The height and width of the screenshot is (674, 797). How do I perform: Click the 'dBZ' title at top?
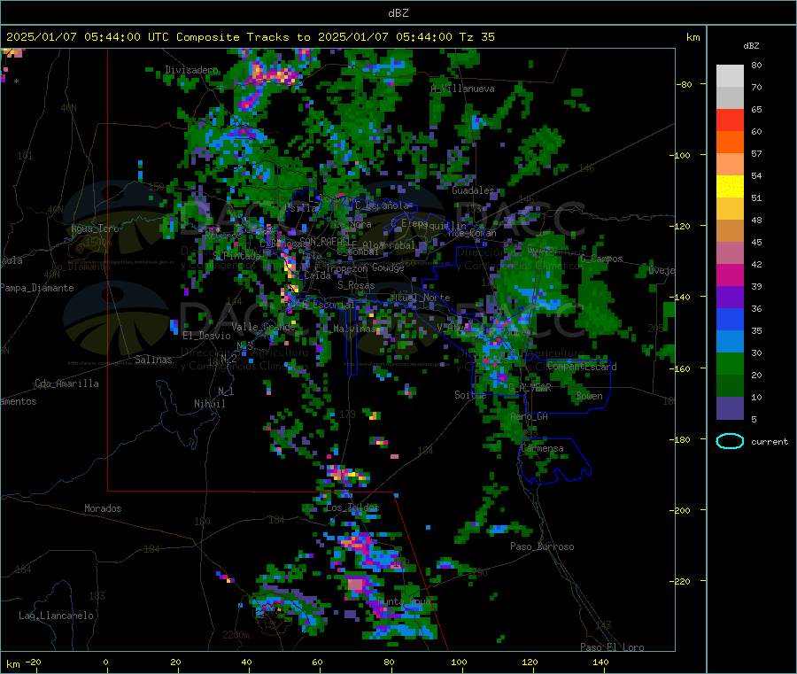tap(398, 13)
